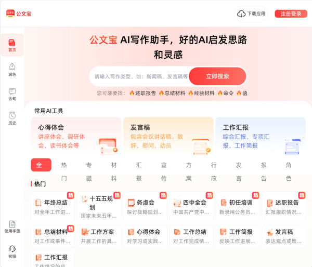Select the 宣传 category tab

164,172
